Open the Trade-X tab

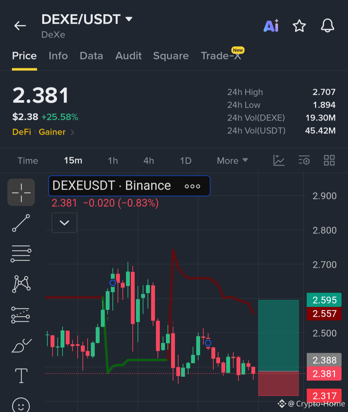point(221,56)
